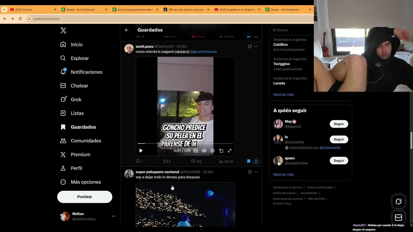Play the Goncho video
Viewport: 413px width, 232px height.
click(141, 150)
